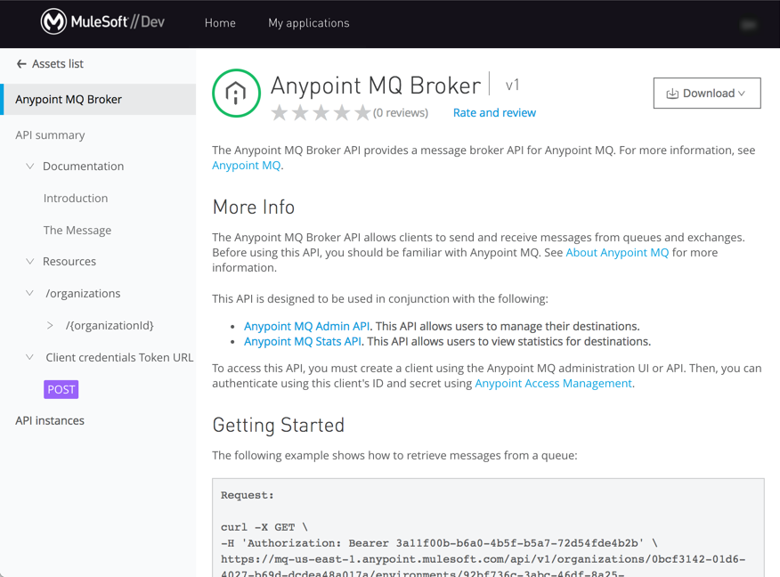780x577 pixels.
Task: Collapse the Documentation tree section
Action: [x=30, y=167]
